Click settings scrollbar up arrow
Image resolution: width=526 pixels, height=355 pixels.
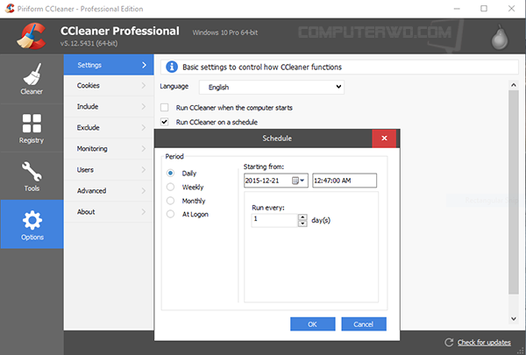[514, 85]
